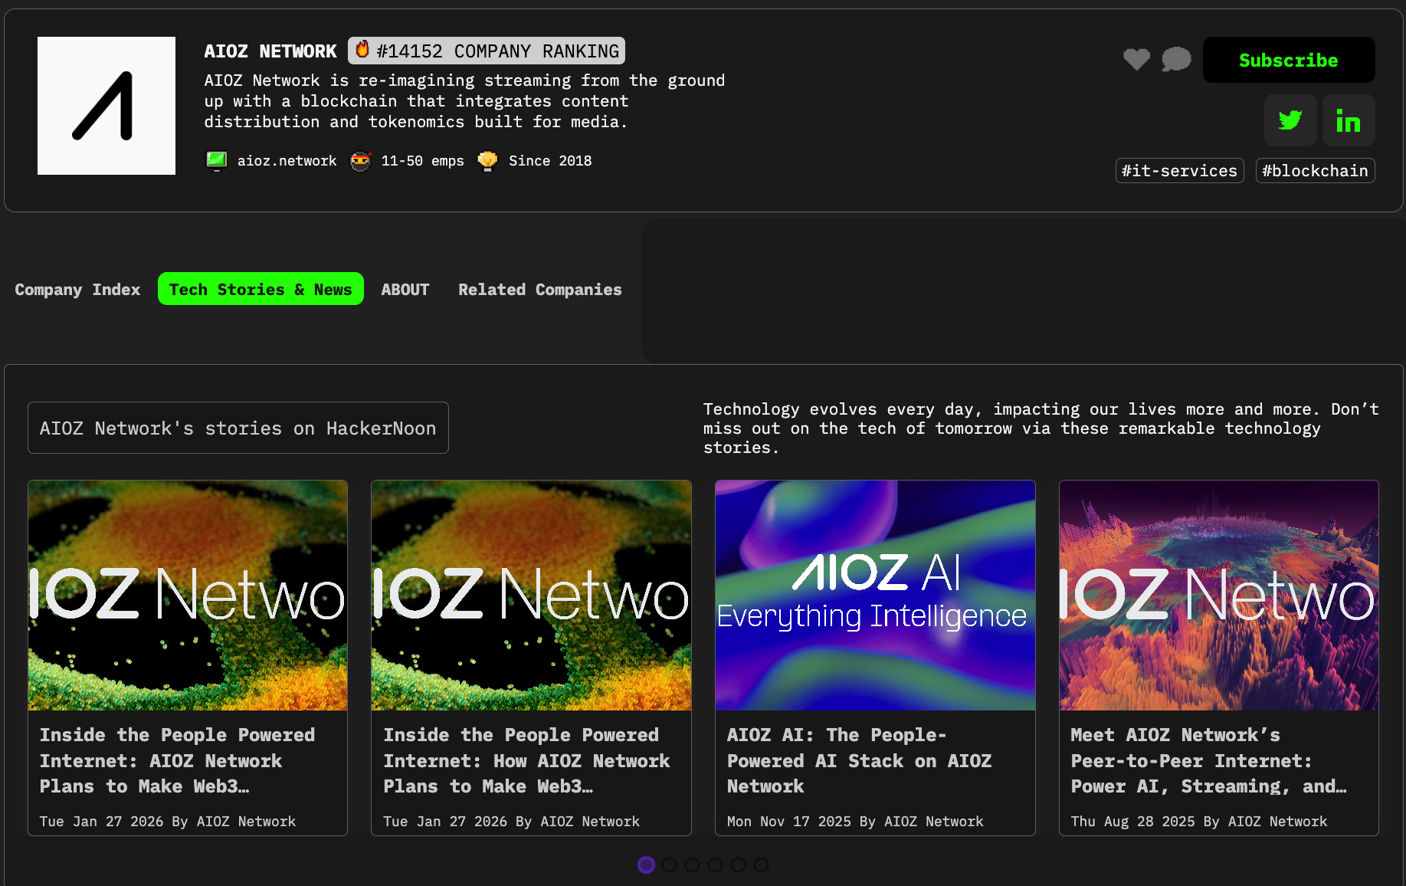
Task: Select the third pagination dot
Action: [692, 865]
